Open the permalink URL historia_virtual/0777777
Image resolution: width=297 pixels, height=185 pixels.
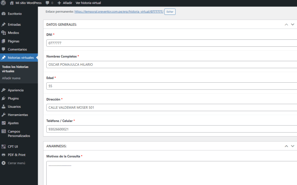click(x=119, y=12)
